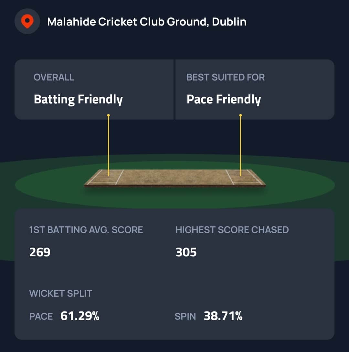Click the 269 average score value
Image resolution: width=349 pixels, height=352 pixels.
[x=40, y=252]
